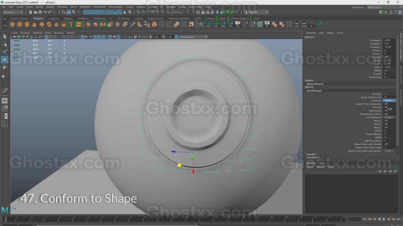Switch to the Sculpting shelf tab
The height and width of the screenshot is (226, 403).
point(54,18)
